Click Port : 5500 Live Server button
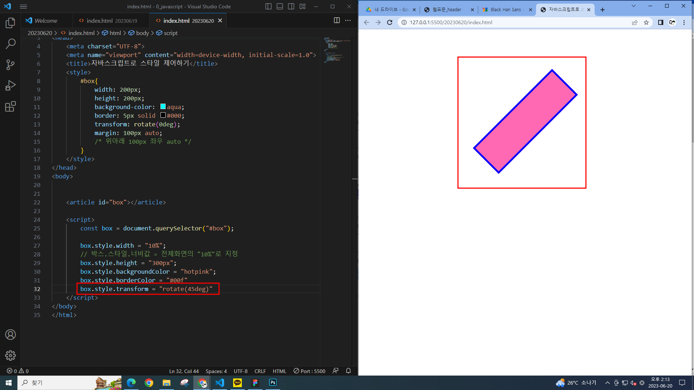Image resolution: width=694 pixels, height=390 pixels. tap(309, 371)
